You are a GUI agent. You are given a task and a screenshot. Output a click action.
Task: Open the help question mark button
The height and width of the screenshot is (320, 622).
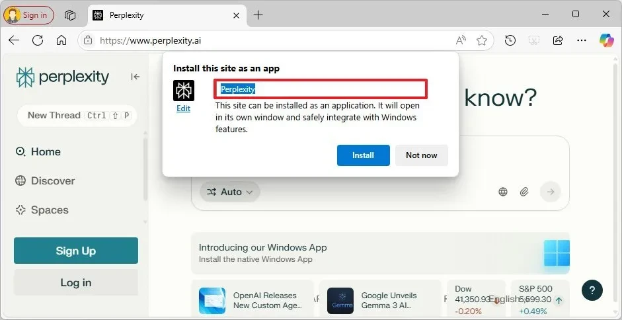pyautogui.click(x=592, y=291)
